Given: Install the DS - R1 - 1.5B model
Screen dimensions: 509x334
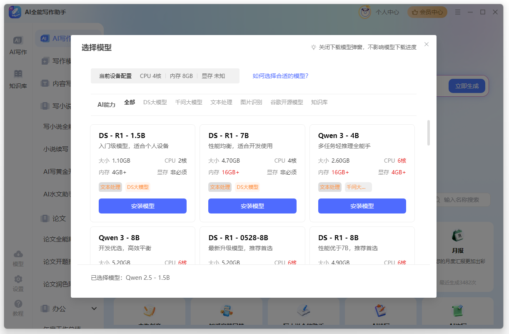Looking at the screenshot, I should [x=142, y=206].
